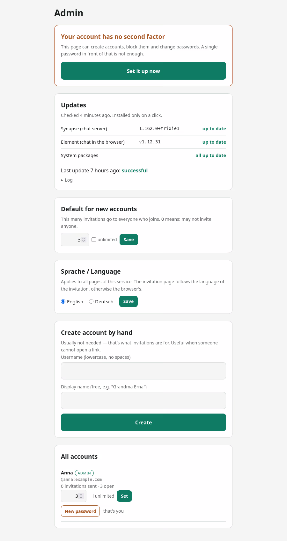The image size is (287, 541).
Task: Expand the update Log details
Action: (x=67, y=180)
